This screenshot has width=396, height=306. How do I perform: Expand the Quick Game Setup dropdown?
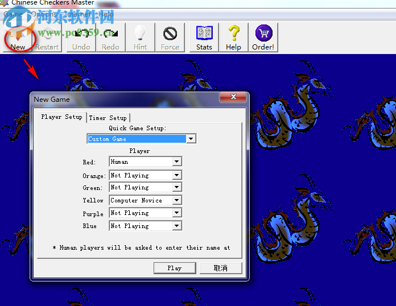(191, 139)
